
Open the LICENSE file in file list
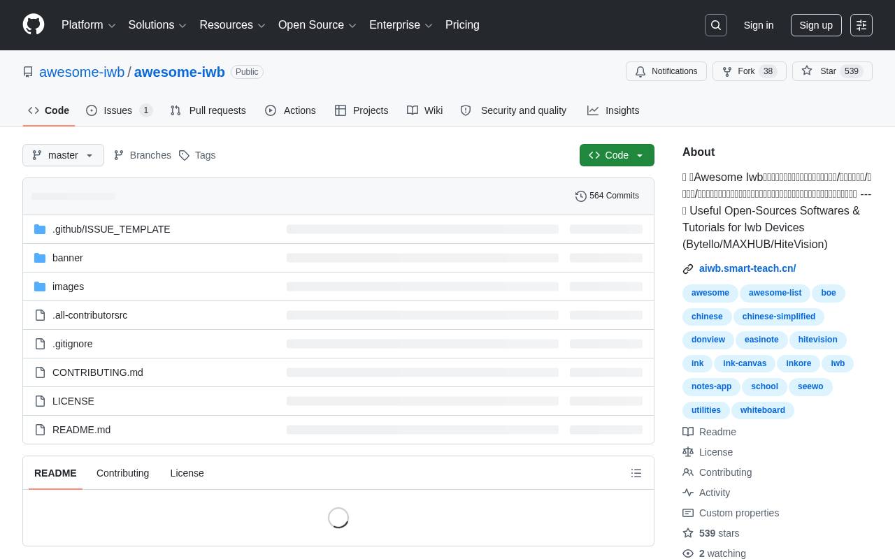click(73, 401)
